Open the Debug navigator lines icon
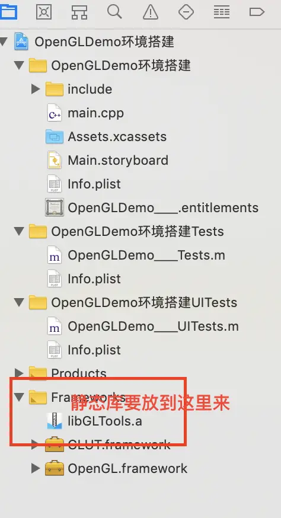This screenshot has width=281, height=518. tap(222, 12)
